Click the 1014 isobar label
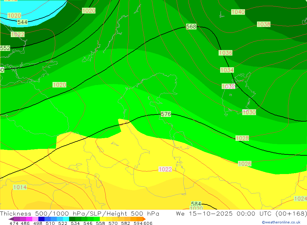 click(20, 187)
